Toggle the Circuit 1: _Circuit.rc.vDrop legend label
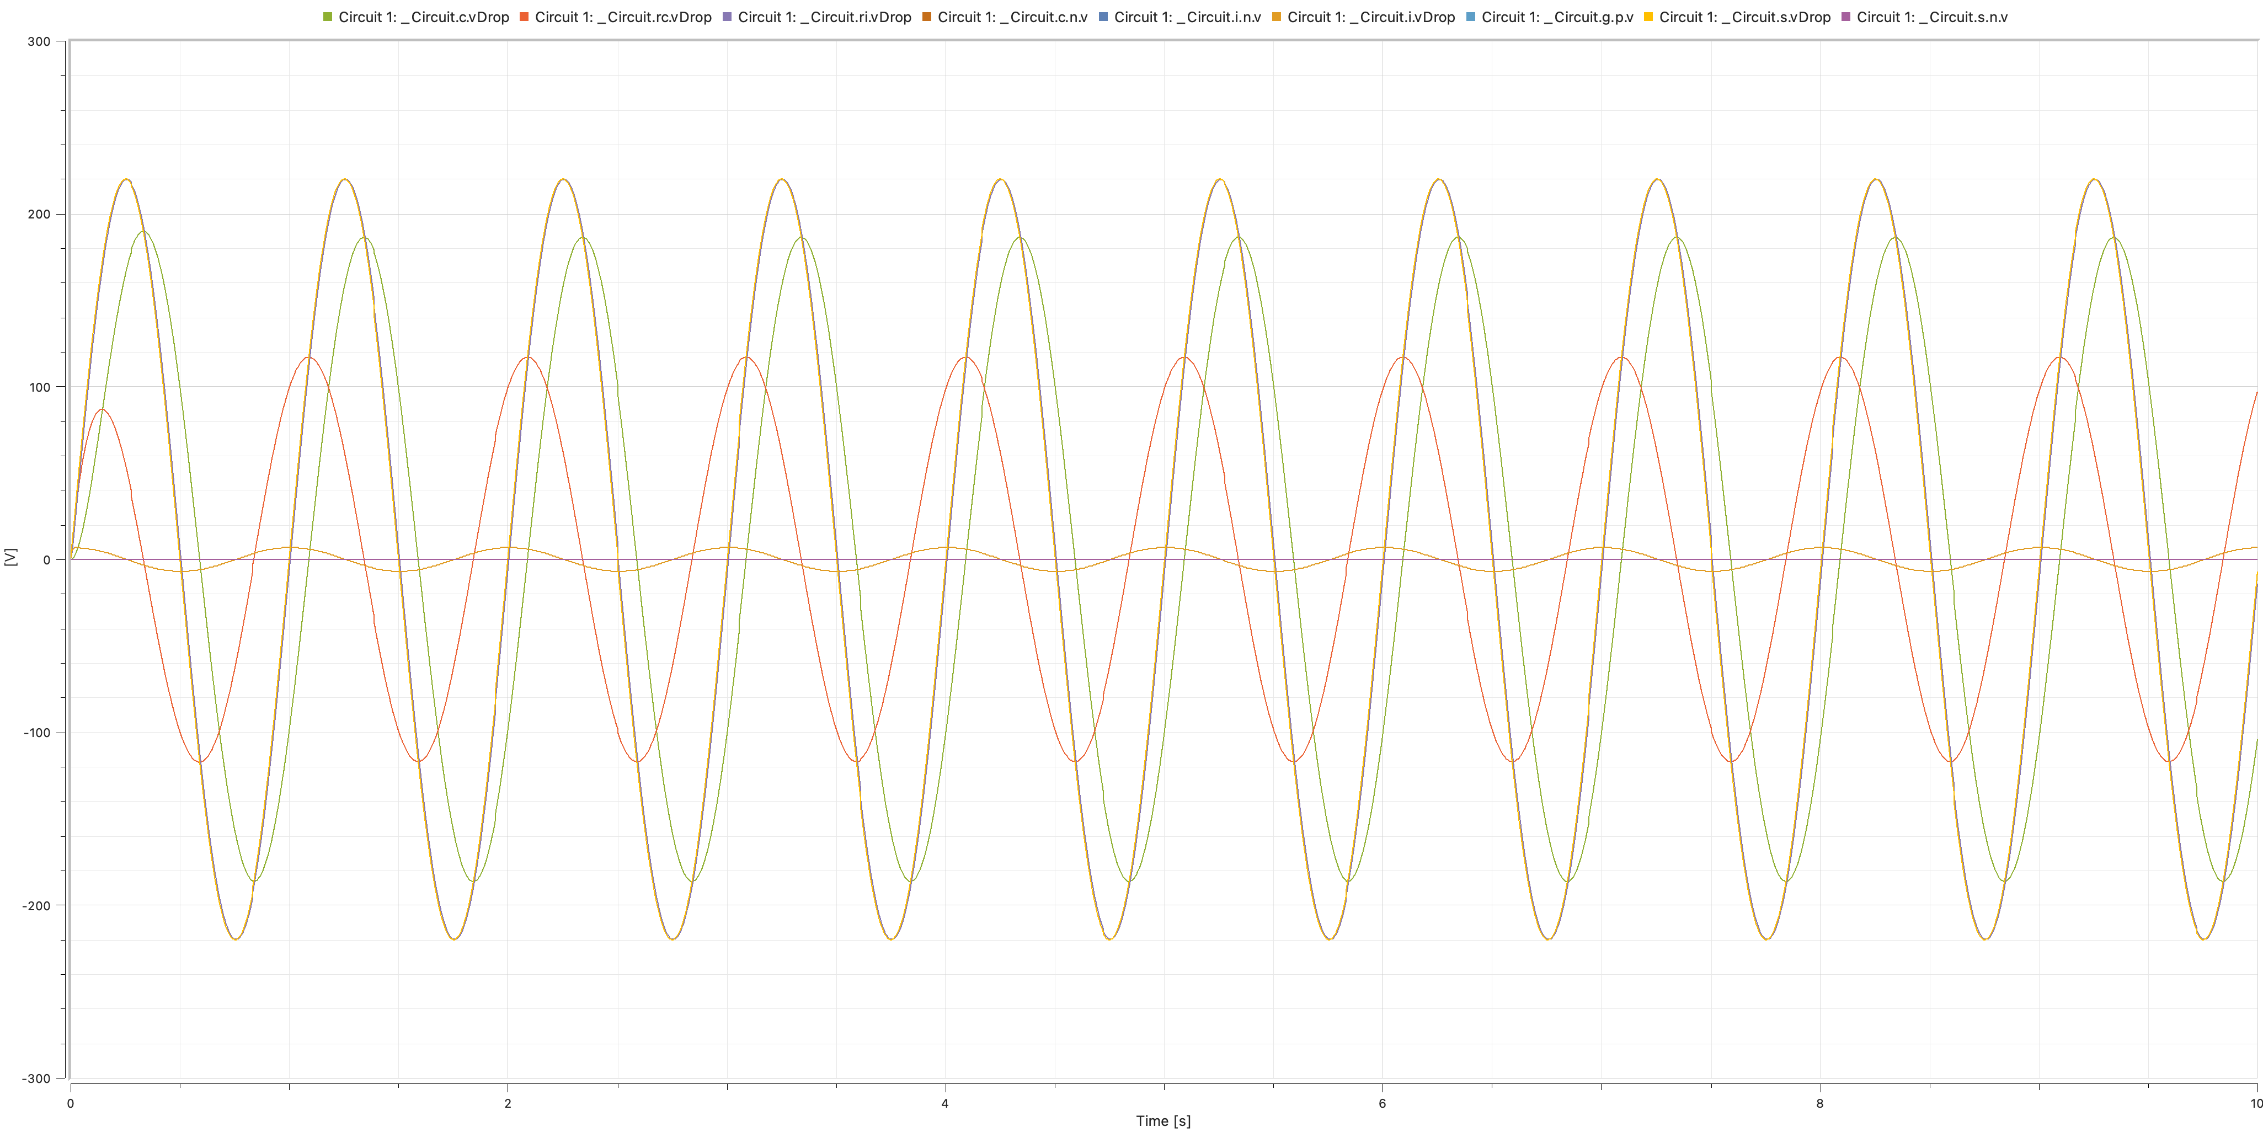This screenshot has height=1132, width=2263. [x=623, y=17]
